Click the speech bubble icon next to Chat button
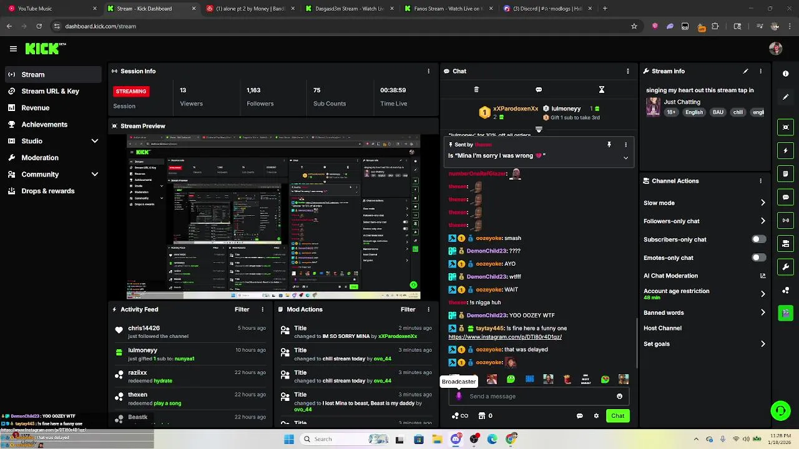Viewport: 799px width, 449px height. click(579, 416)
